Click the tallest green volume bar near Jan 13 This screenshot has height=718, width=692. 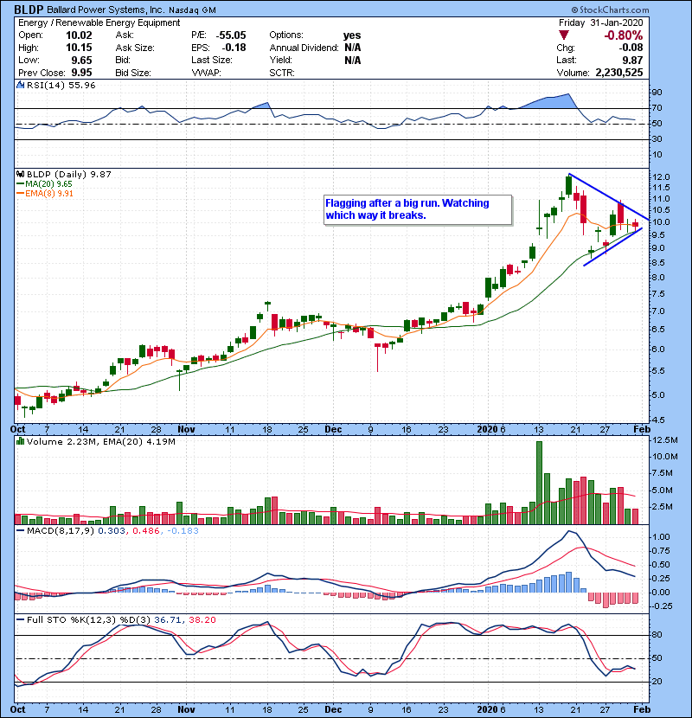[x=539, y=483]
